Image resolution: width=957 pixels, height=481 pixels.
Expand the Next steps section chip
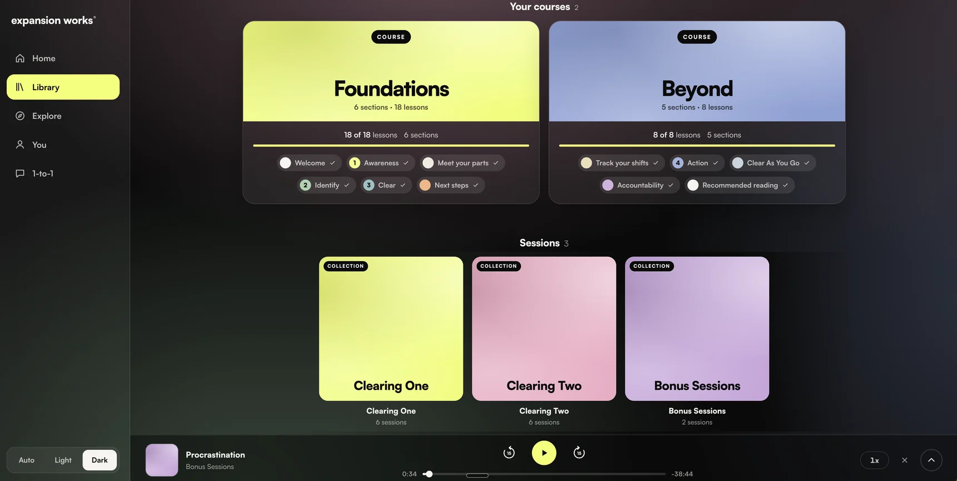pyautogui.click(x=451, y=185)
